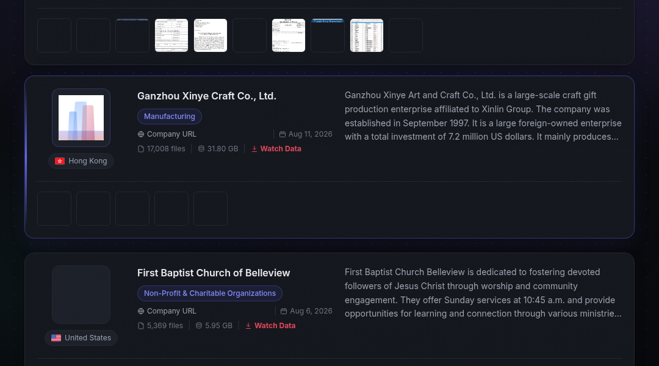Open Ganzhou Xinye Company URL link
Viewport: 659px width, 366px height.
[x=171, y=134]
